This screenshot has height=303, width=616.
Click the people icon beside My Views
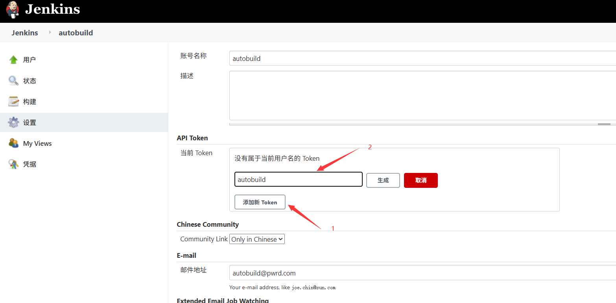[x=13, y=143]
